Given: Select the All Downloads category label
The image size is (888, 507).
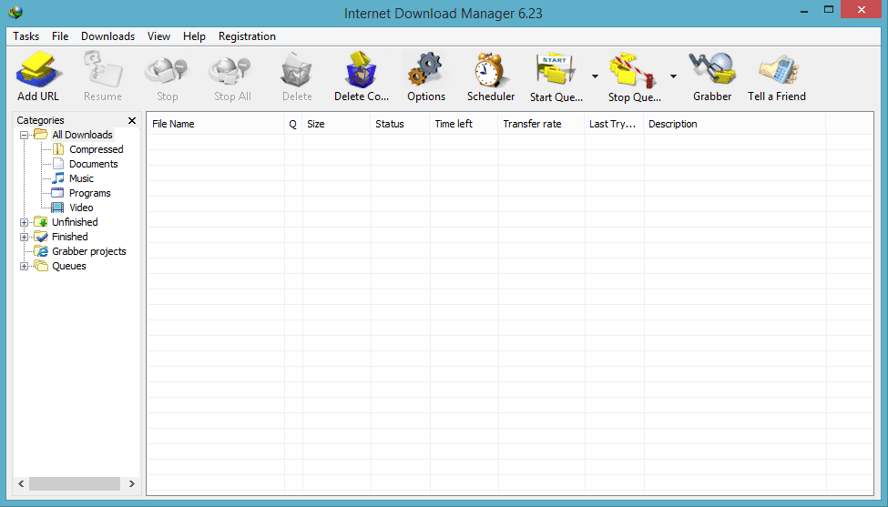Looking at the screenshot, I should click(x=82, y=135).
